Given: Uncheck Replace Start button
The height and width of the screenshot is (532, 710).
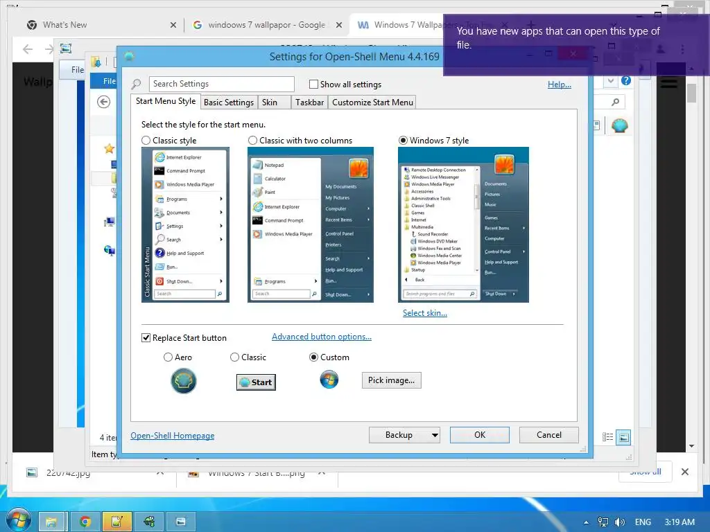Looking at the screenshot, I should point(146,338).
